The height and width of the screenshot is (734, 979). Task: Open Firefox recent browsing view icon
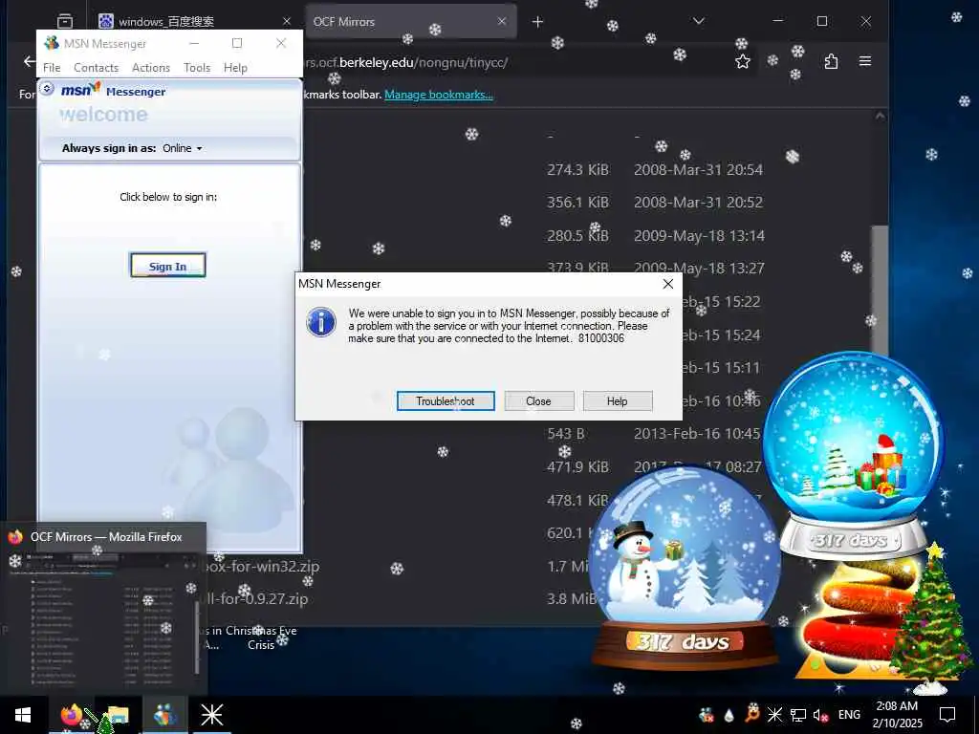[x=65, y=21]
